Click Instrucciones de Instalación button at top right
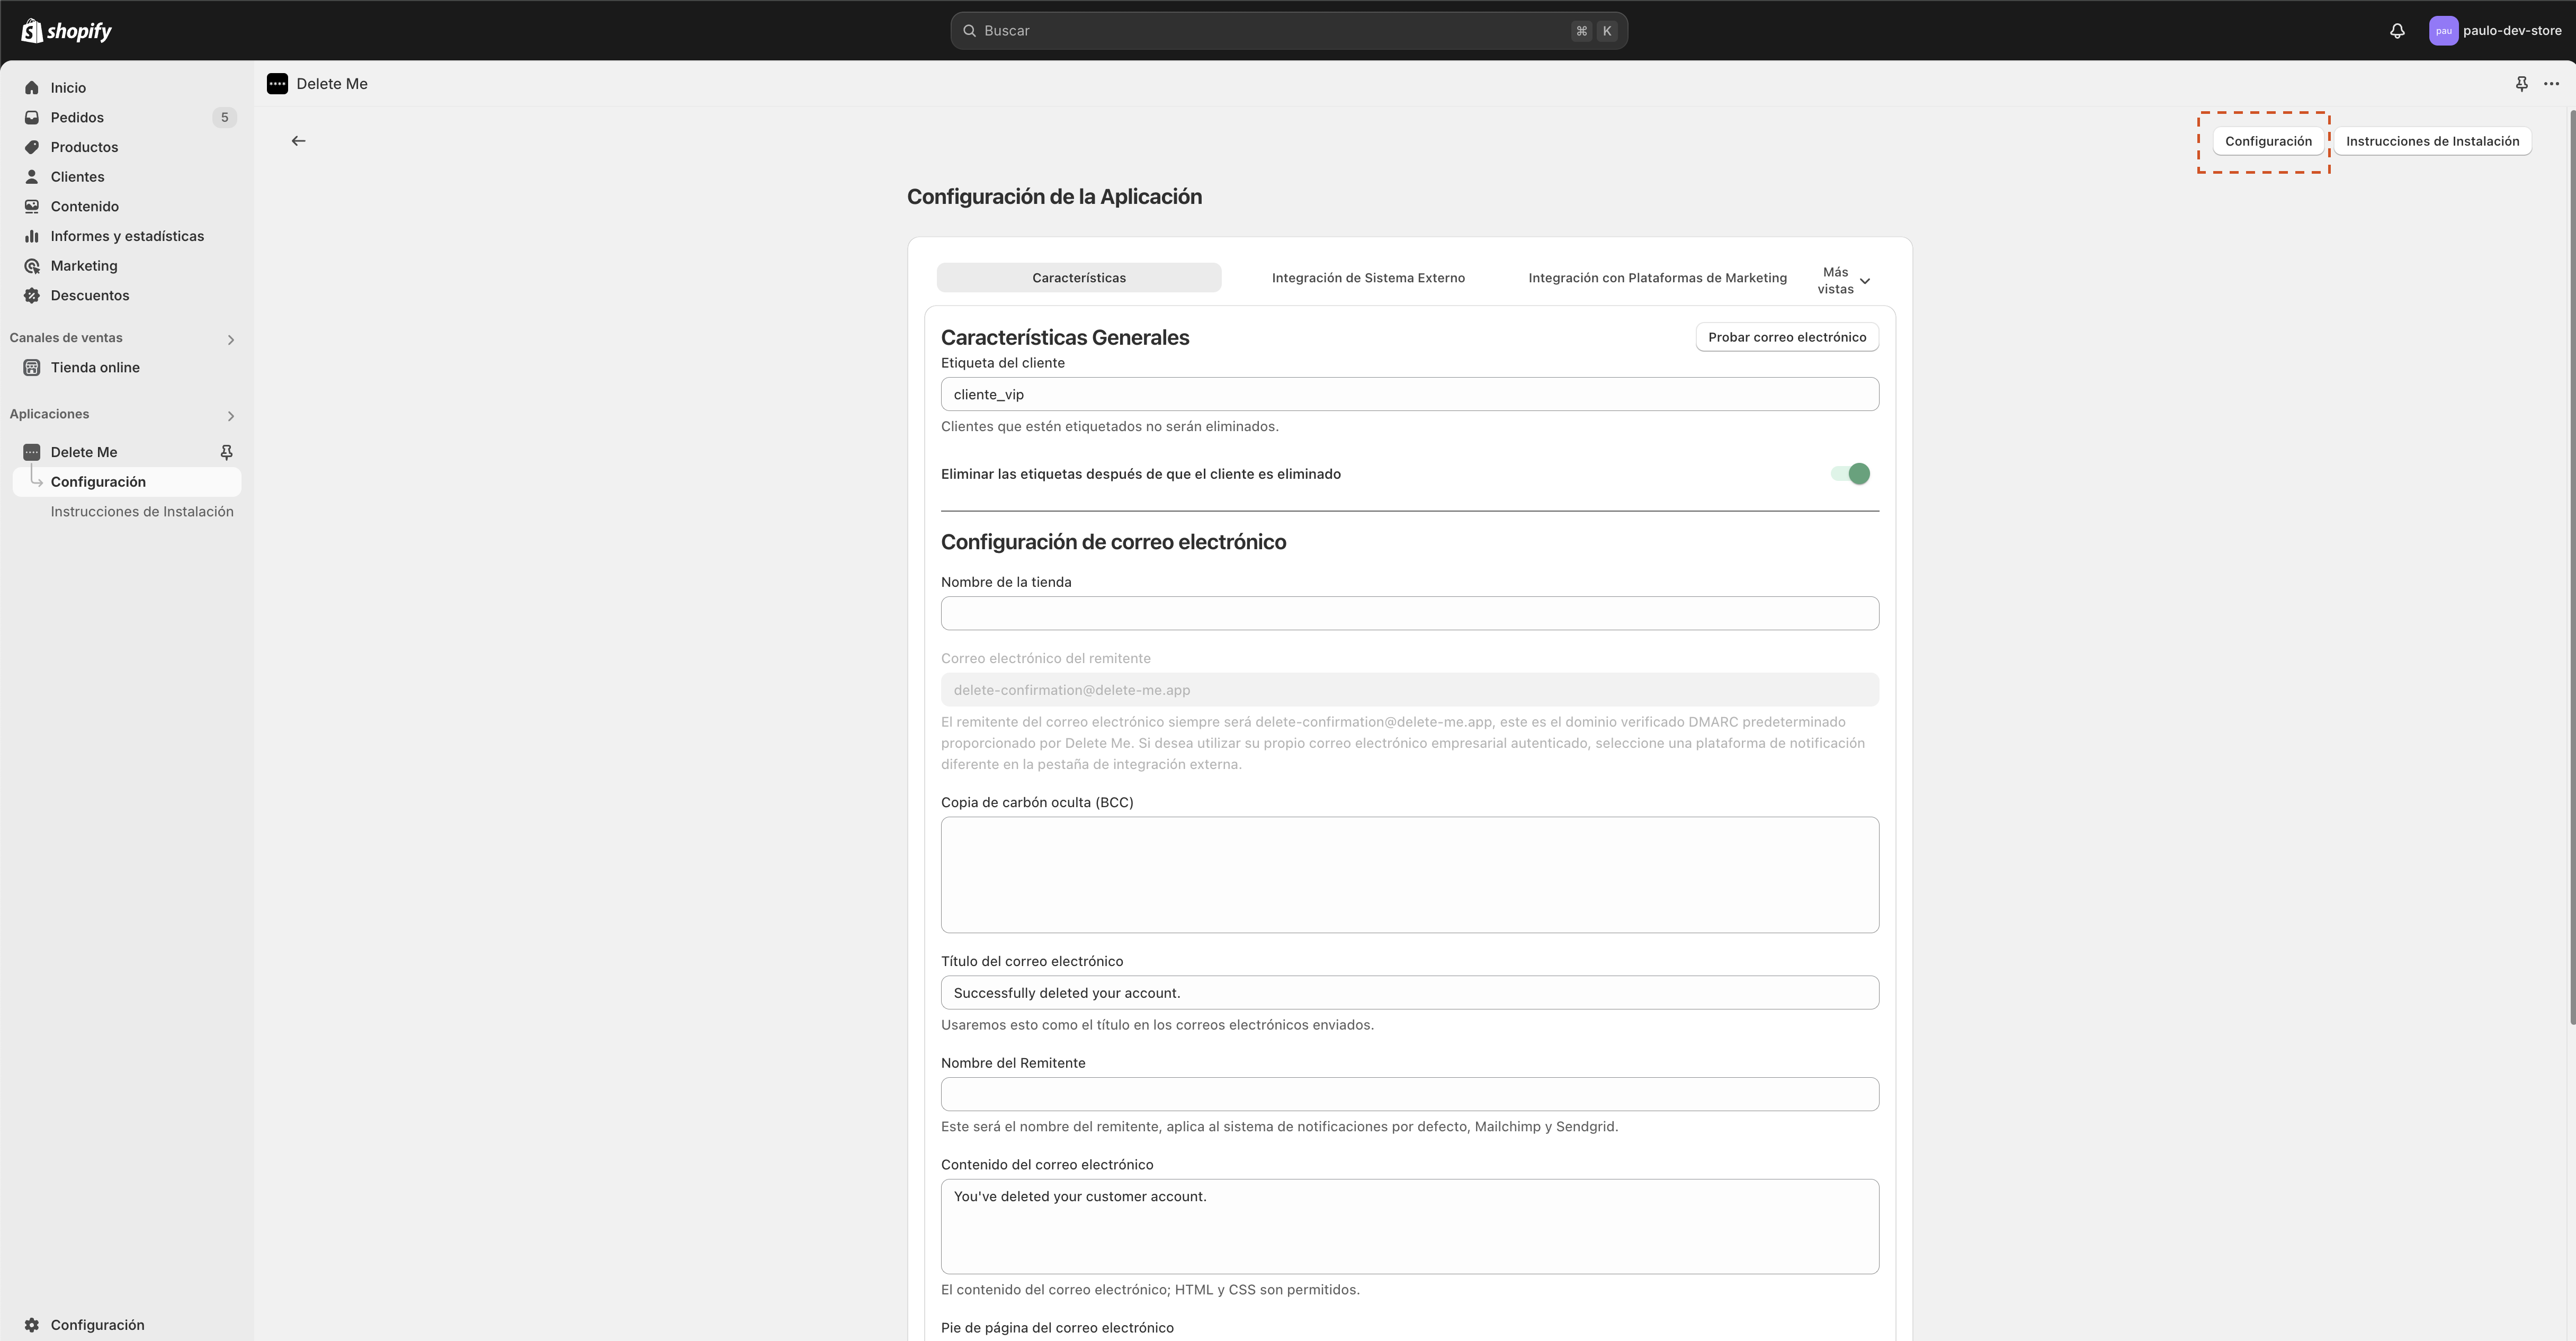This screenshot has height=1341, width=2576. click(2432, 141)
